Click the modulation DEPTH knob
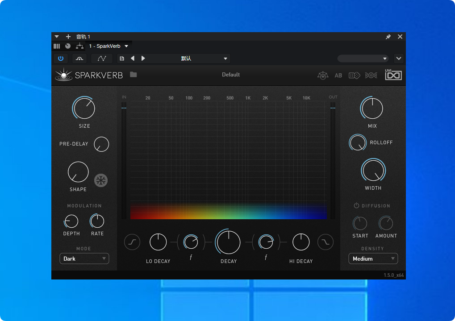This screenshot has width=455, height=321. (71, 221)
